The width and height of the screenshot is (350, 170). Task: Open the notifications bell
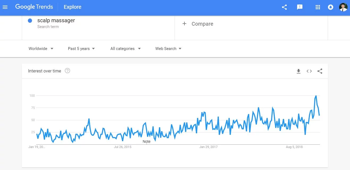[331, 7]
